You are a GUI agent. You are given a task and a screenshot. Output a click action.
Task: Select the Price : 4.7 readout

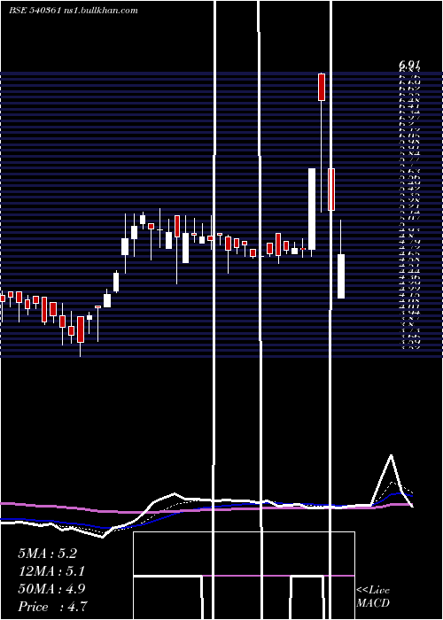tap(52, 607)
